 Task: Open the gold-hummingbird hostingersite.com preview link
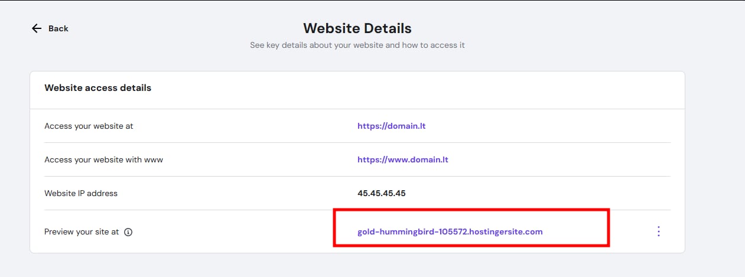(450, 232)
